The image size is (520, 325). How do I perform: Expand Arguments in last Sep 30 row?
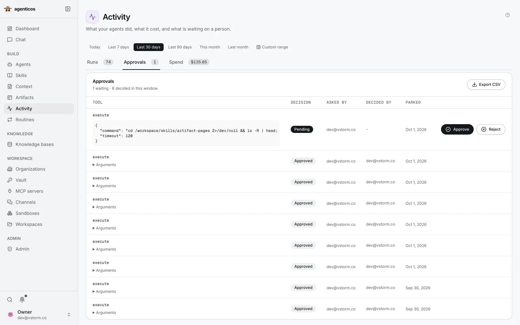click(104, 313)
